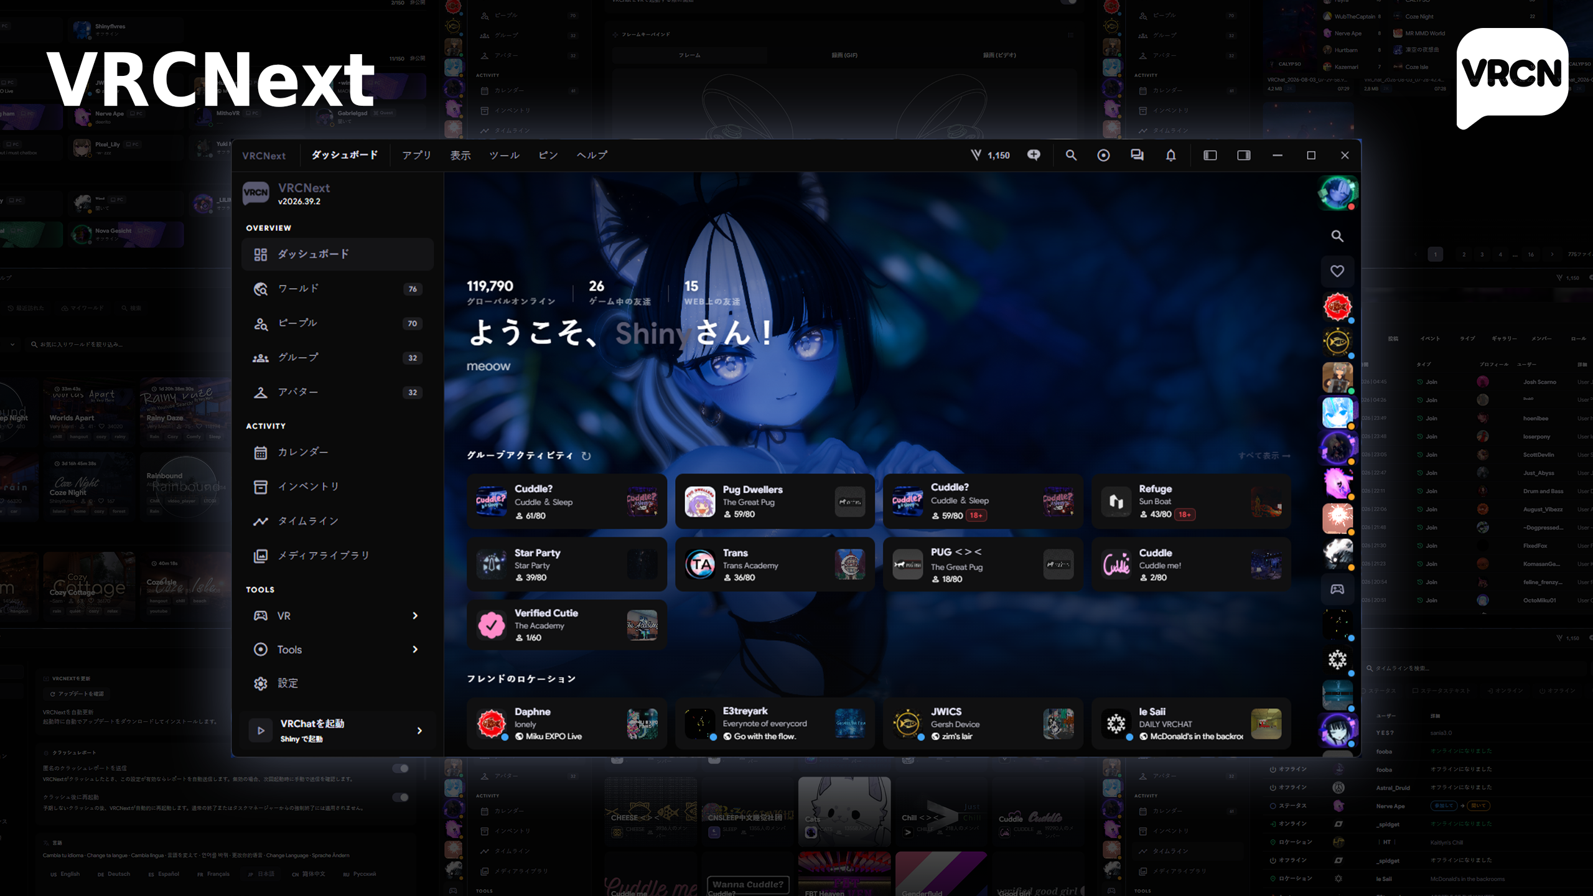The height and width of the screenshot is (896, 1593).
Task: Open the ヘルプ menu
Action: (592, 155)
